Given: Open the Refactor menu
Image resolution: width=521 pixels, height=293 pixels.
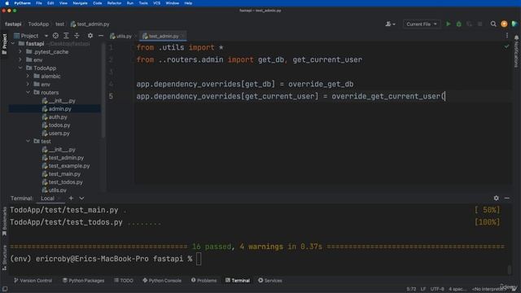Looking at the screenshot, I should tap(114, 3).
